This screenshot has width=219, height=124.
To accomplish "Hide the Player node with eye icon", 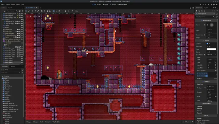I will (x=22, y=37).
